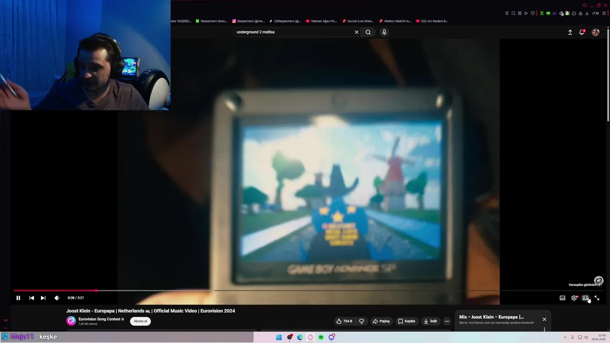Screen dimensions: 610x343
Task: Open the extensions cube icon
Action: (x=574, y=13)
